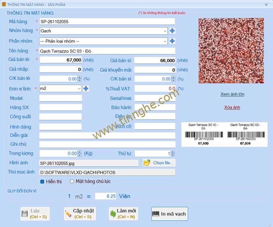
Task: Increase C/K bán lẻ with spinner
Action: [80, 78]
